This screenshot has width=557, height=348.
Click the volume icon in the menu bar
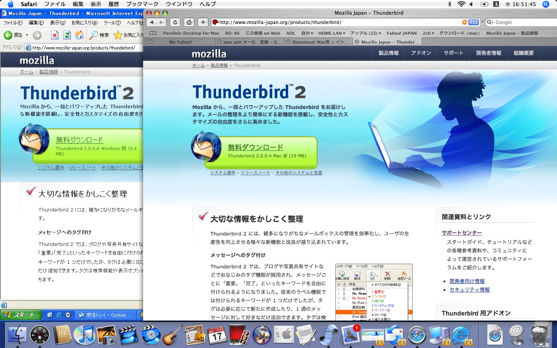pyautogui.click(x=471, y=4)
